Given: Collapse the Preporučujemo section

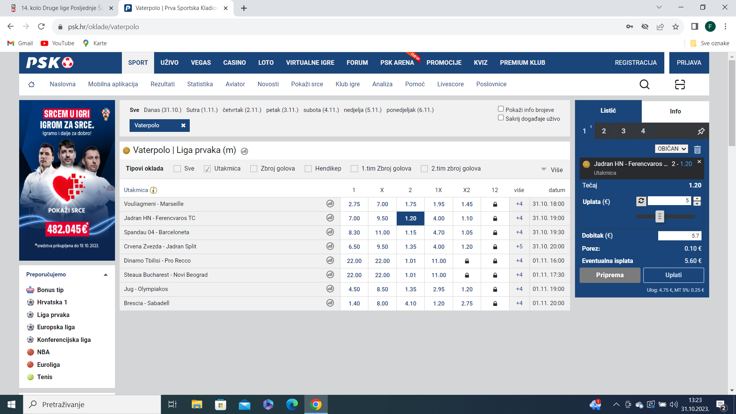Looking at the screenshot, I should (105, 274).
